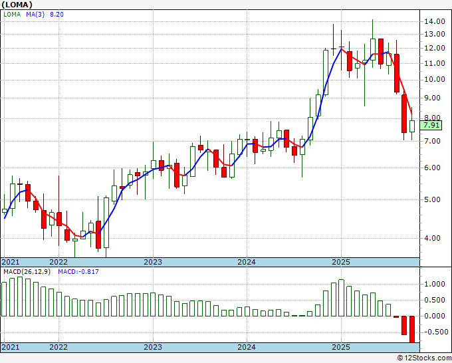Click the 11.00 price axis label
Screen dimensions: 452x363
(x=435, y=63)
